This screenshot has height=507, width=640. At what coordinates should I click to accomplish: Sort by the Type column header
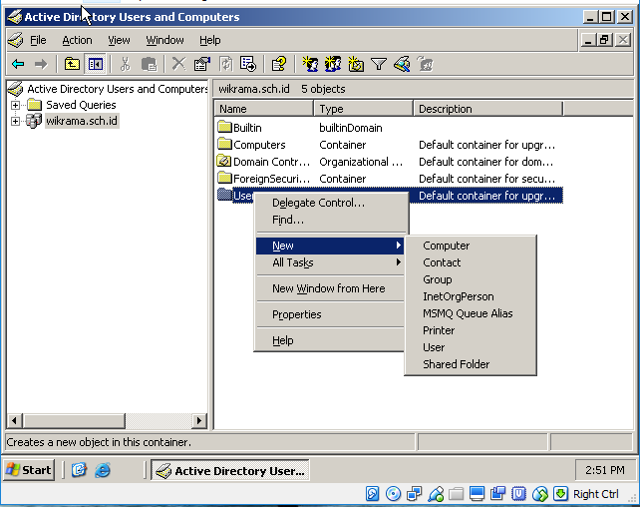(x=364, y=109)
